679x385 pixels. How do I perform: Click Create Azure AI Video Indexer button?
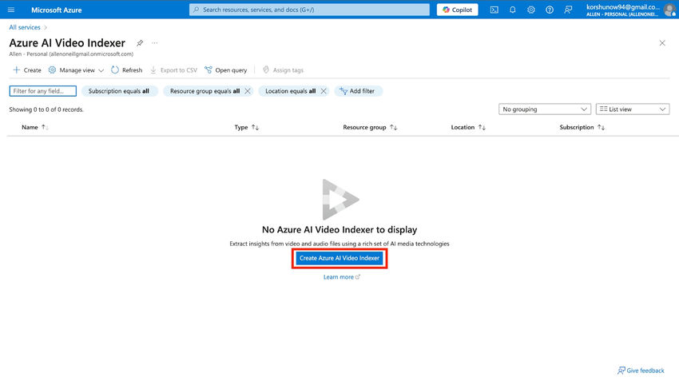(339, 258)
